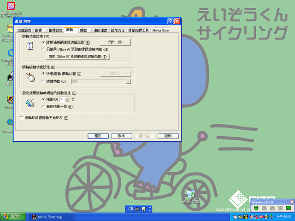Switch to the 硬體 tab
This screenshot has height=221, width=295.
tap(85, 30)
